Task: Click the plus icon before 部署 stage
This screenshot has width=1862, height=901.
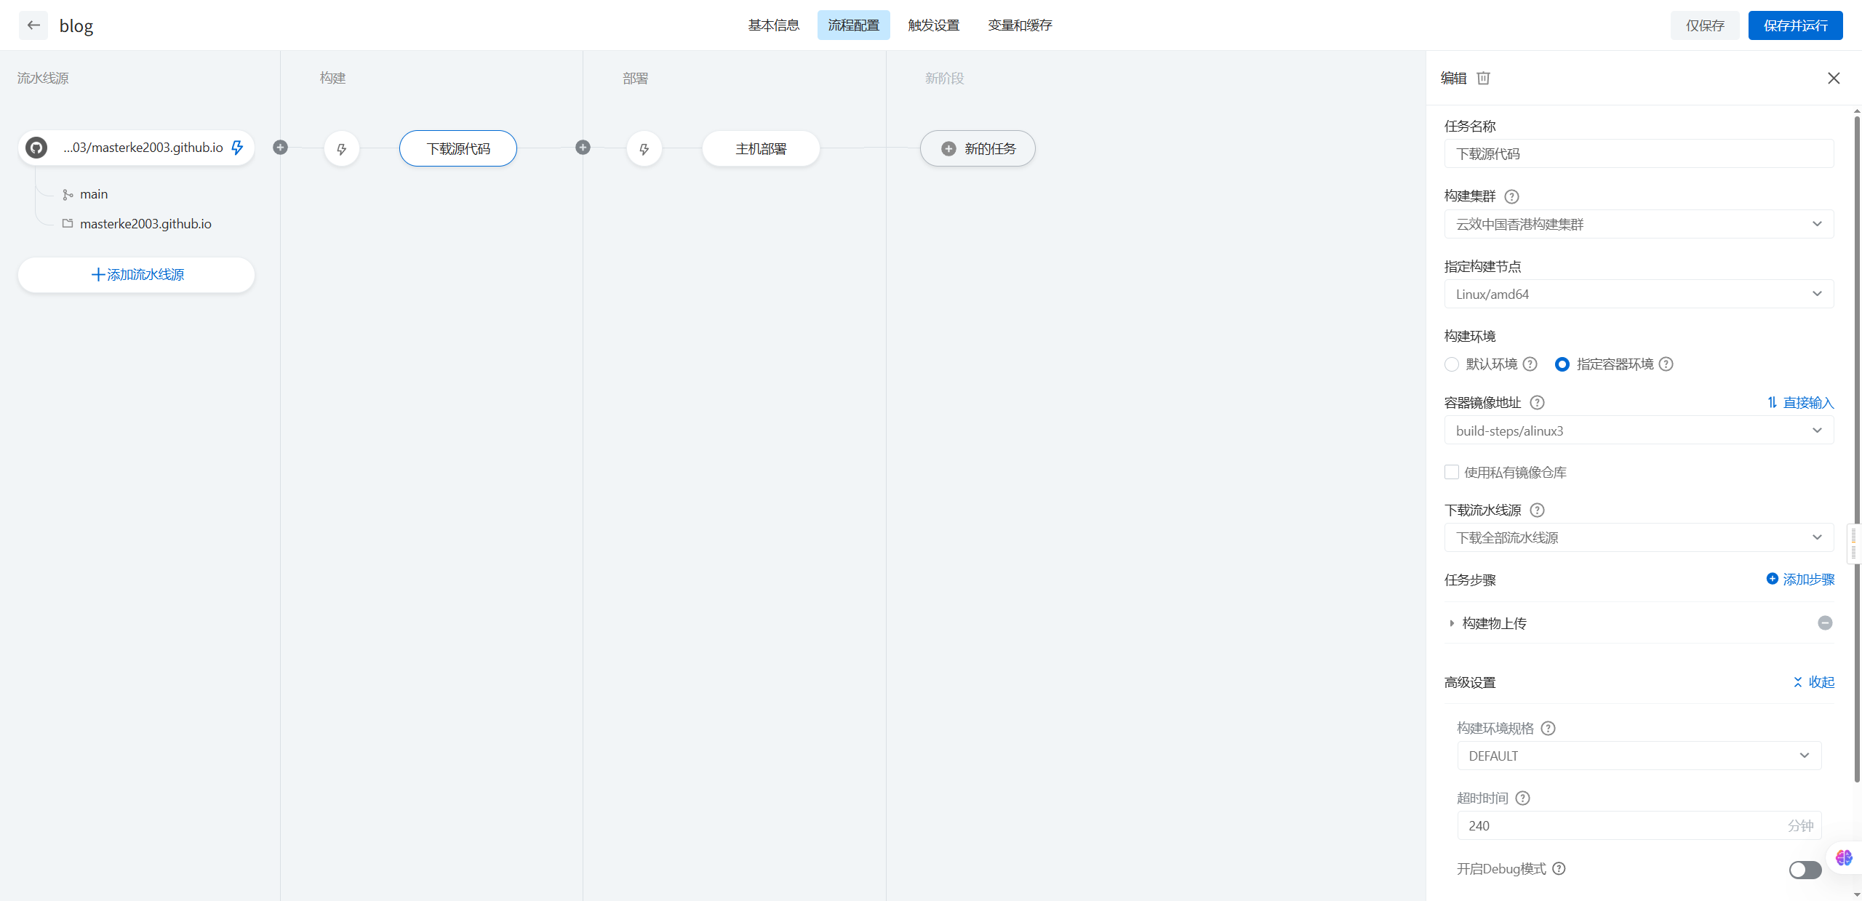Action: tap(583, 148)
